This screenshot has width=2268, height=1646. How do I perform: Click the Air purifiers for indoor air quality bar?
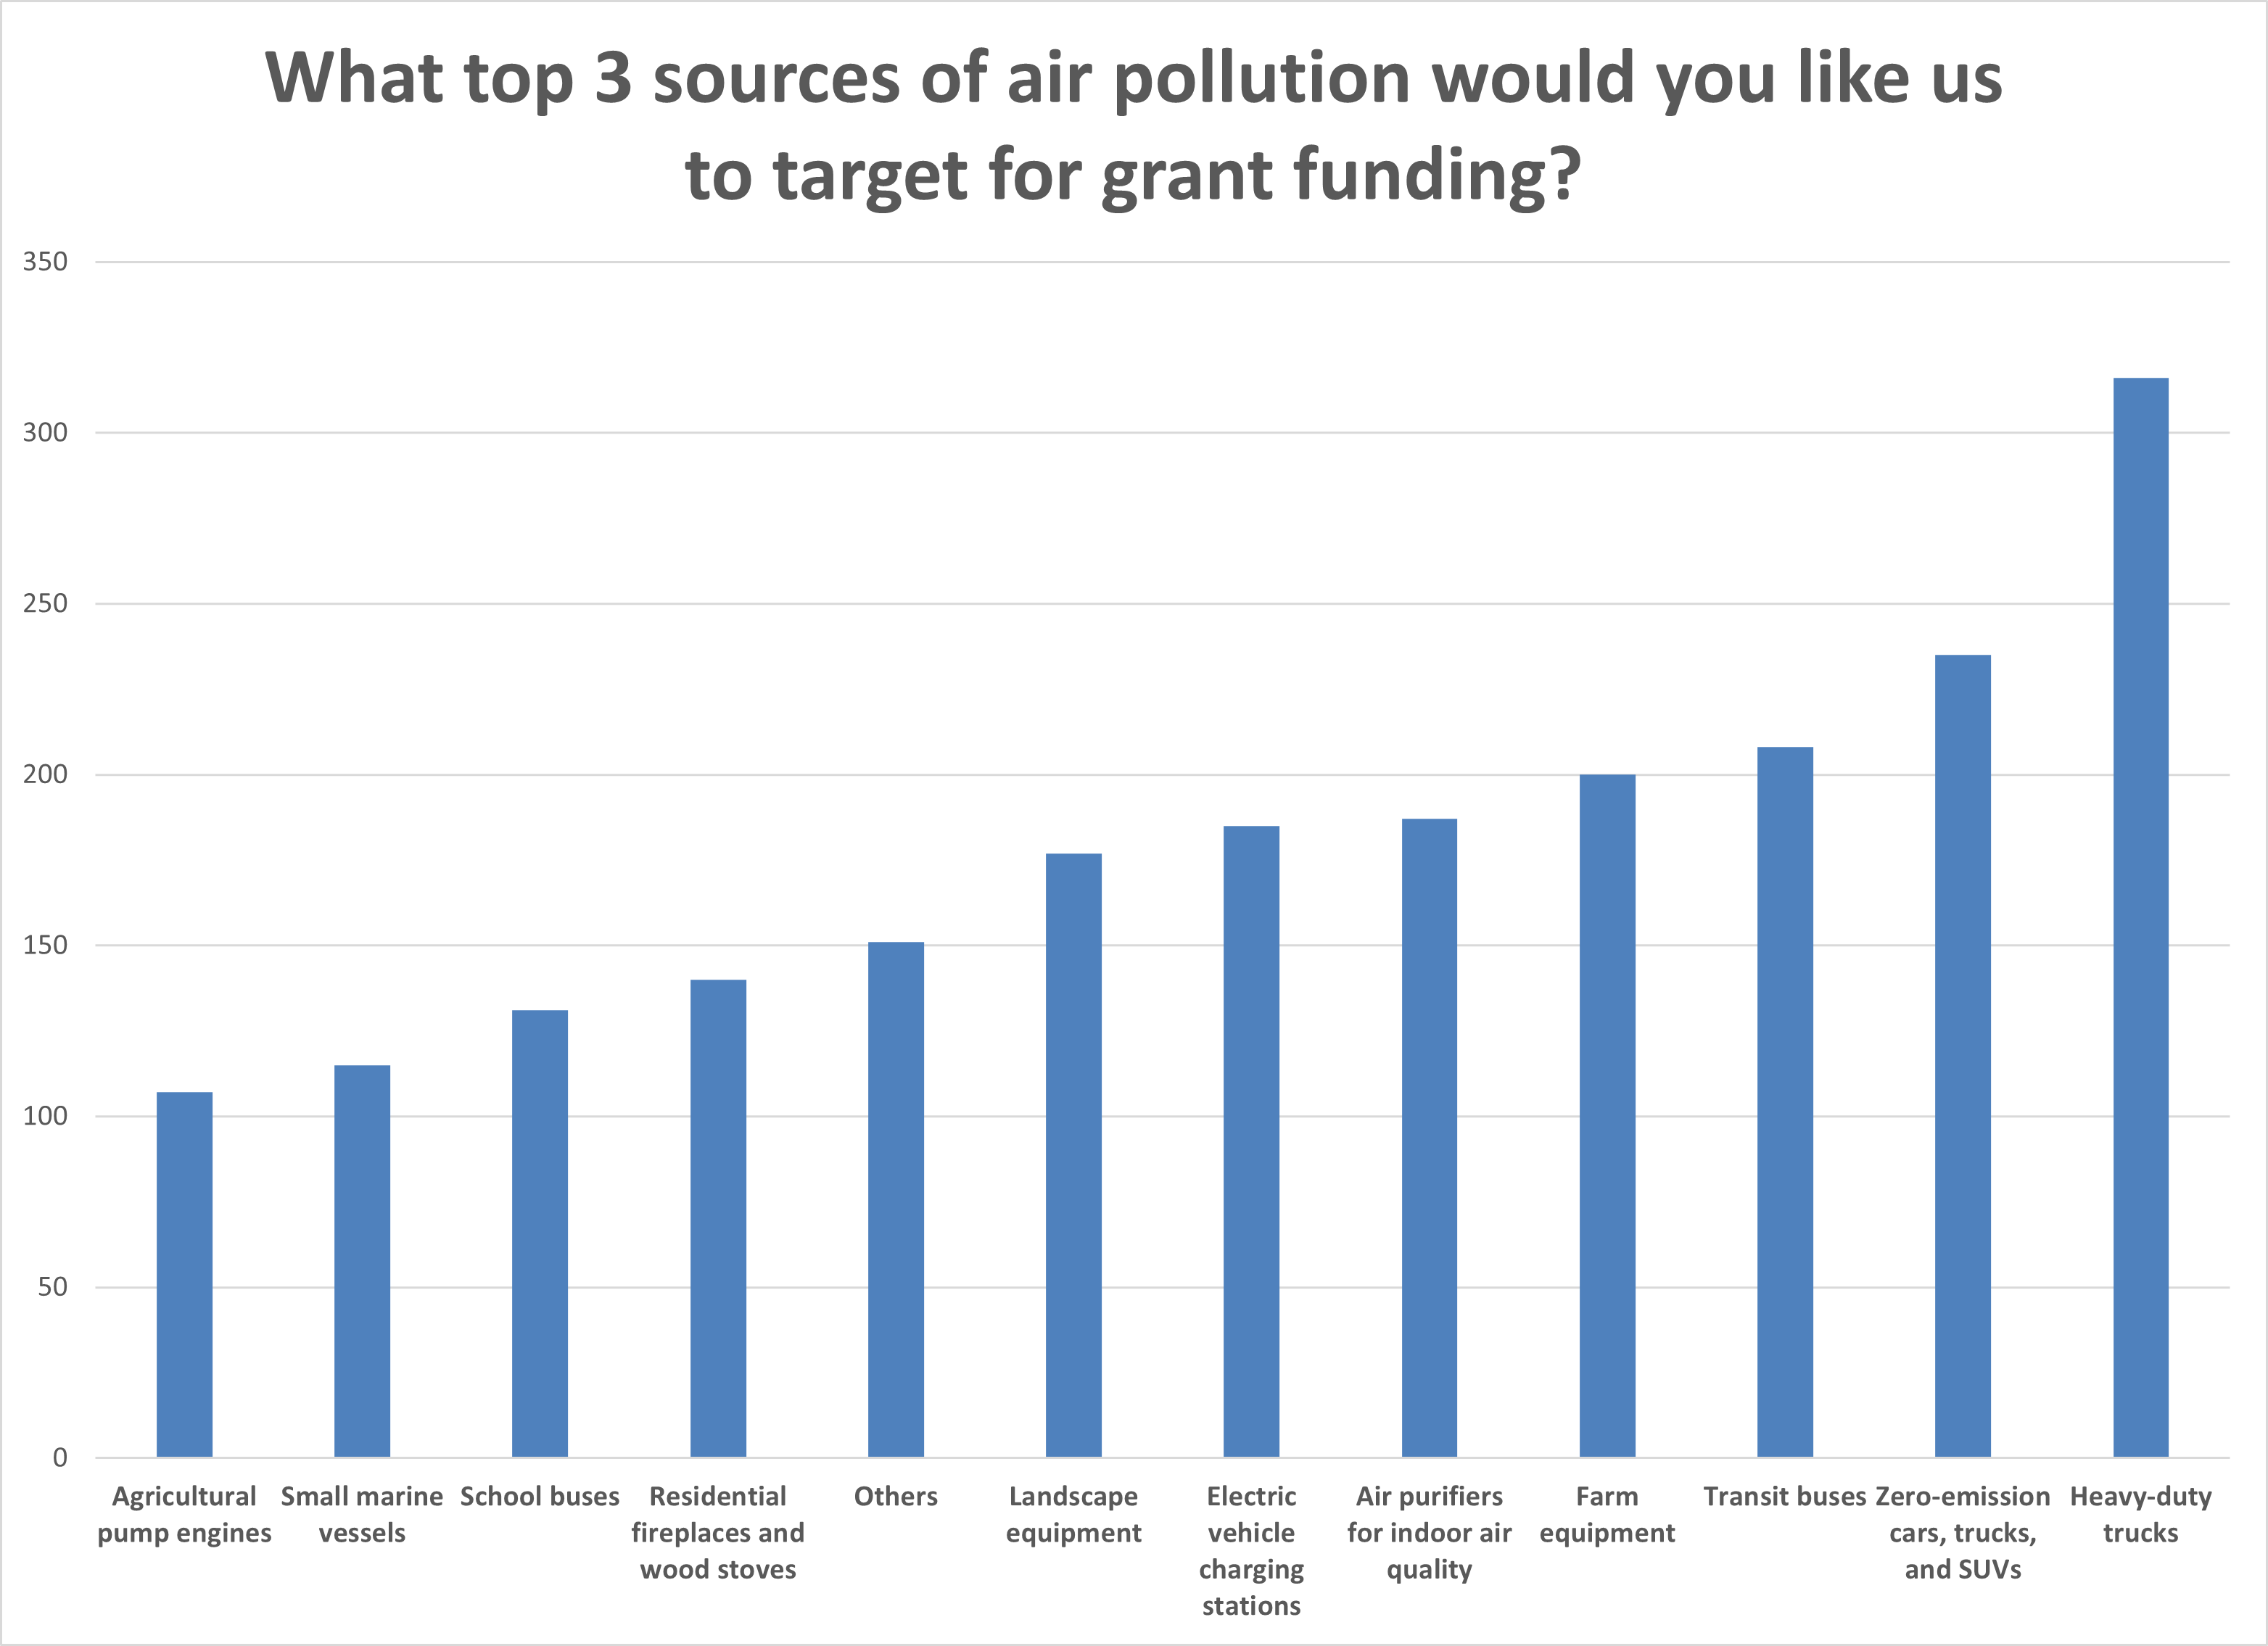1429,1137
